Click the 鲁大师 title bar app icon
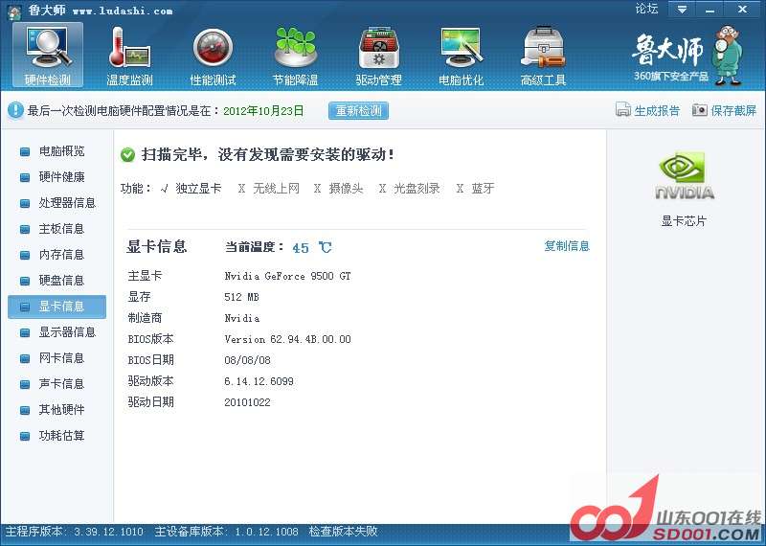The image size is (766, 546). pos(14,11)
